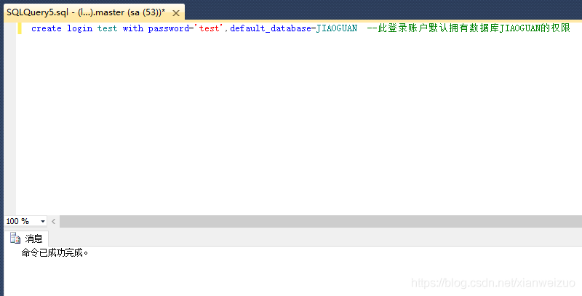Click the default_database keyword

coord(271,28)
